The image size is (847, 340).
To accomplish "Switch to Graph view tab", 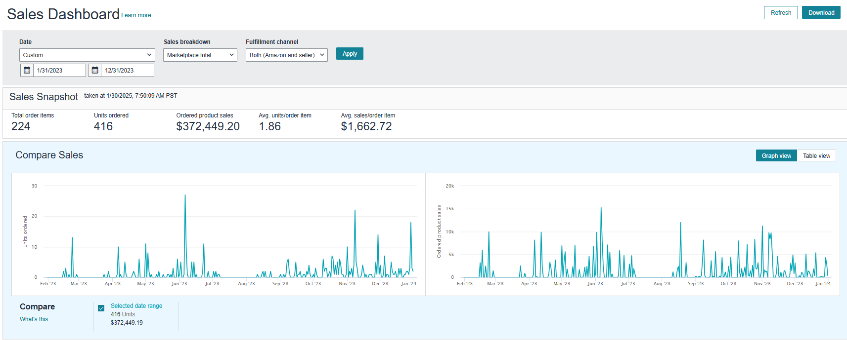I will click(776, 156).
